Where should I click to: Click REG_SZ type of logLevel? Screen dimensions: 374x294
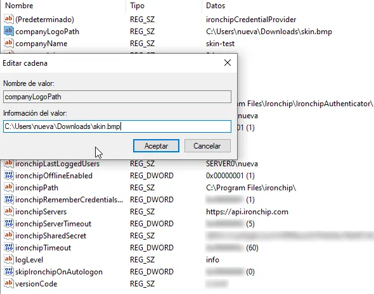coord(142,260)
